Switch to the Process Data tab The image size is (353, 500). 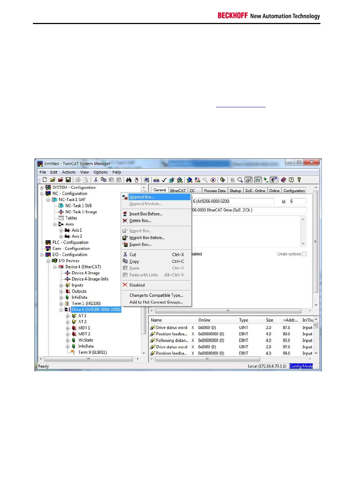pos(215,191)
